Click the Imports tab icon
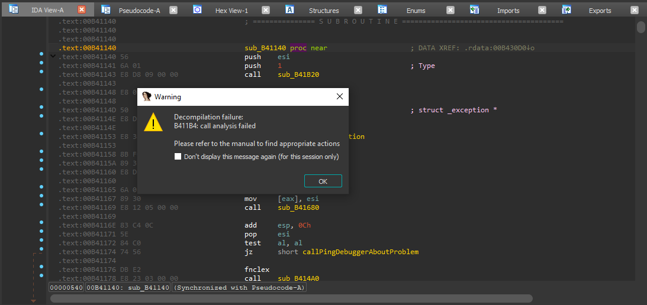Screen dimensions: 647x305 point(475,10)
